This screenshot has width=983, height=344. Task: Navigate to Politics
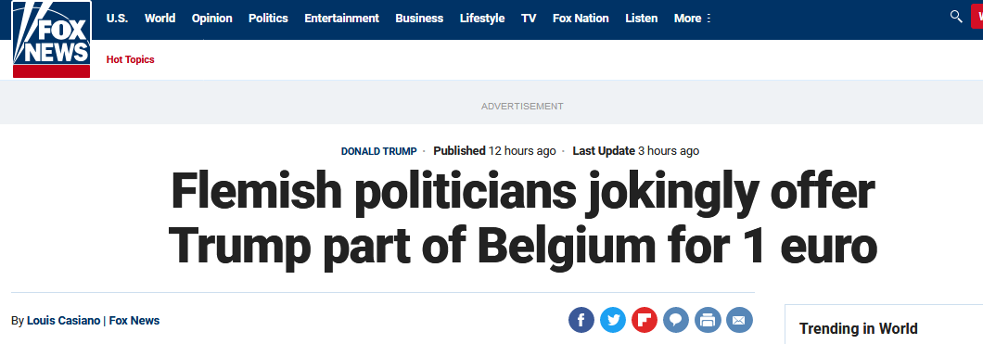[268, 19]
